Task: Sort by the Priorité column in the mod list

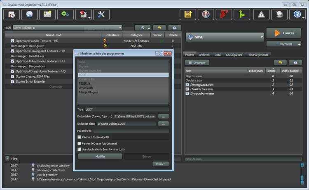Action: 173,35
